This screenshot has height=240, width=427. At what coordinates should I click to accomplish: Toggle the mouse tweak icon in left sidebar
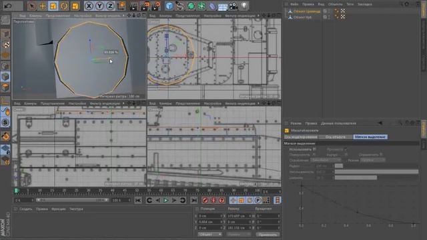point(5,111)
